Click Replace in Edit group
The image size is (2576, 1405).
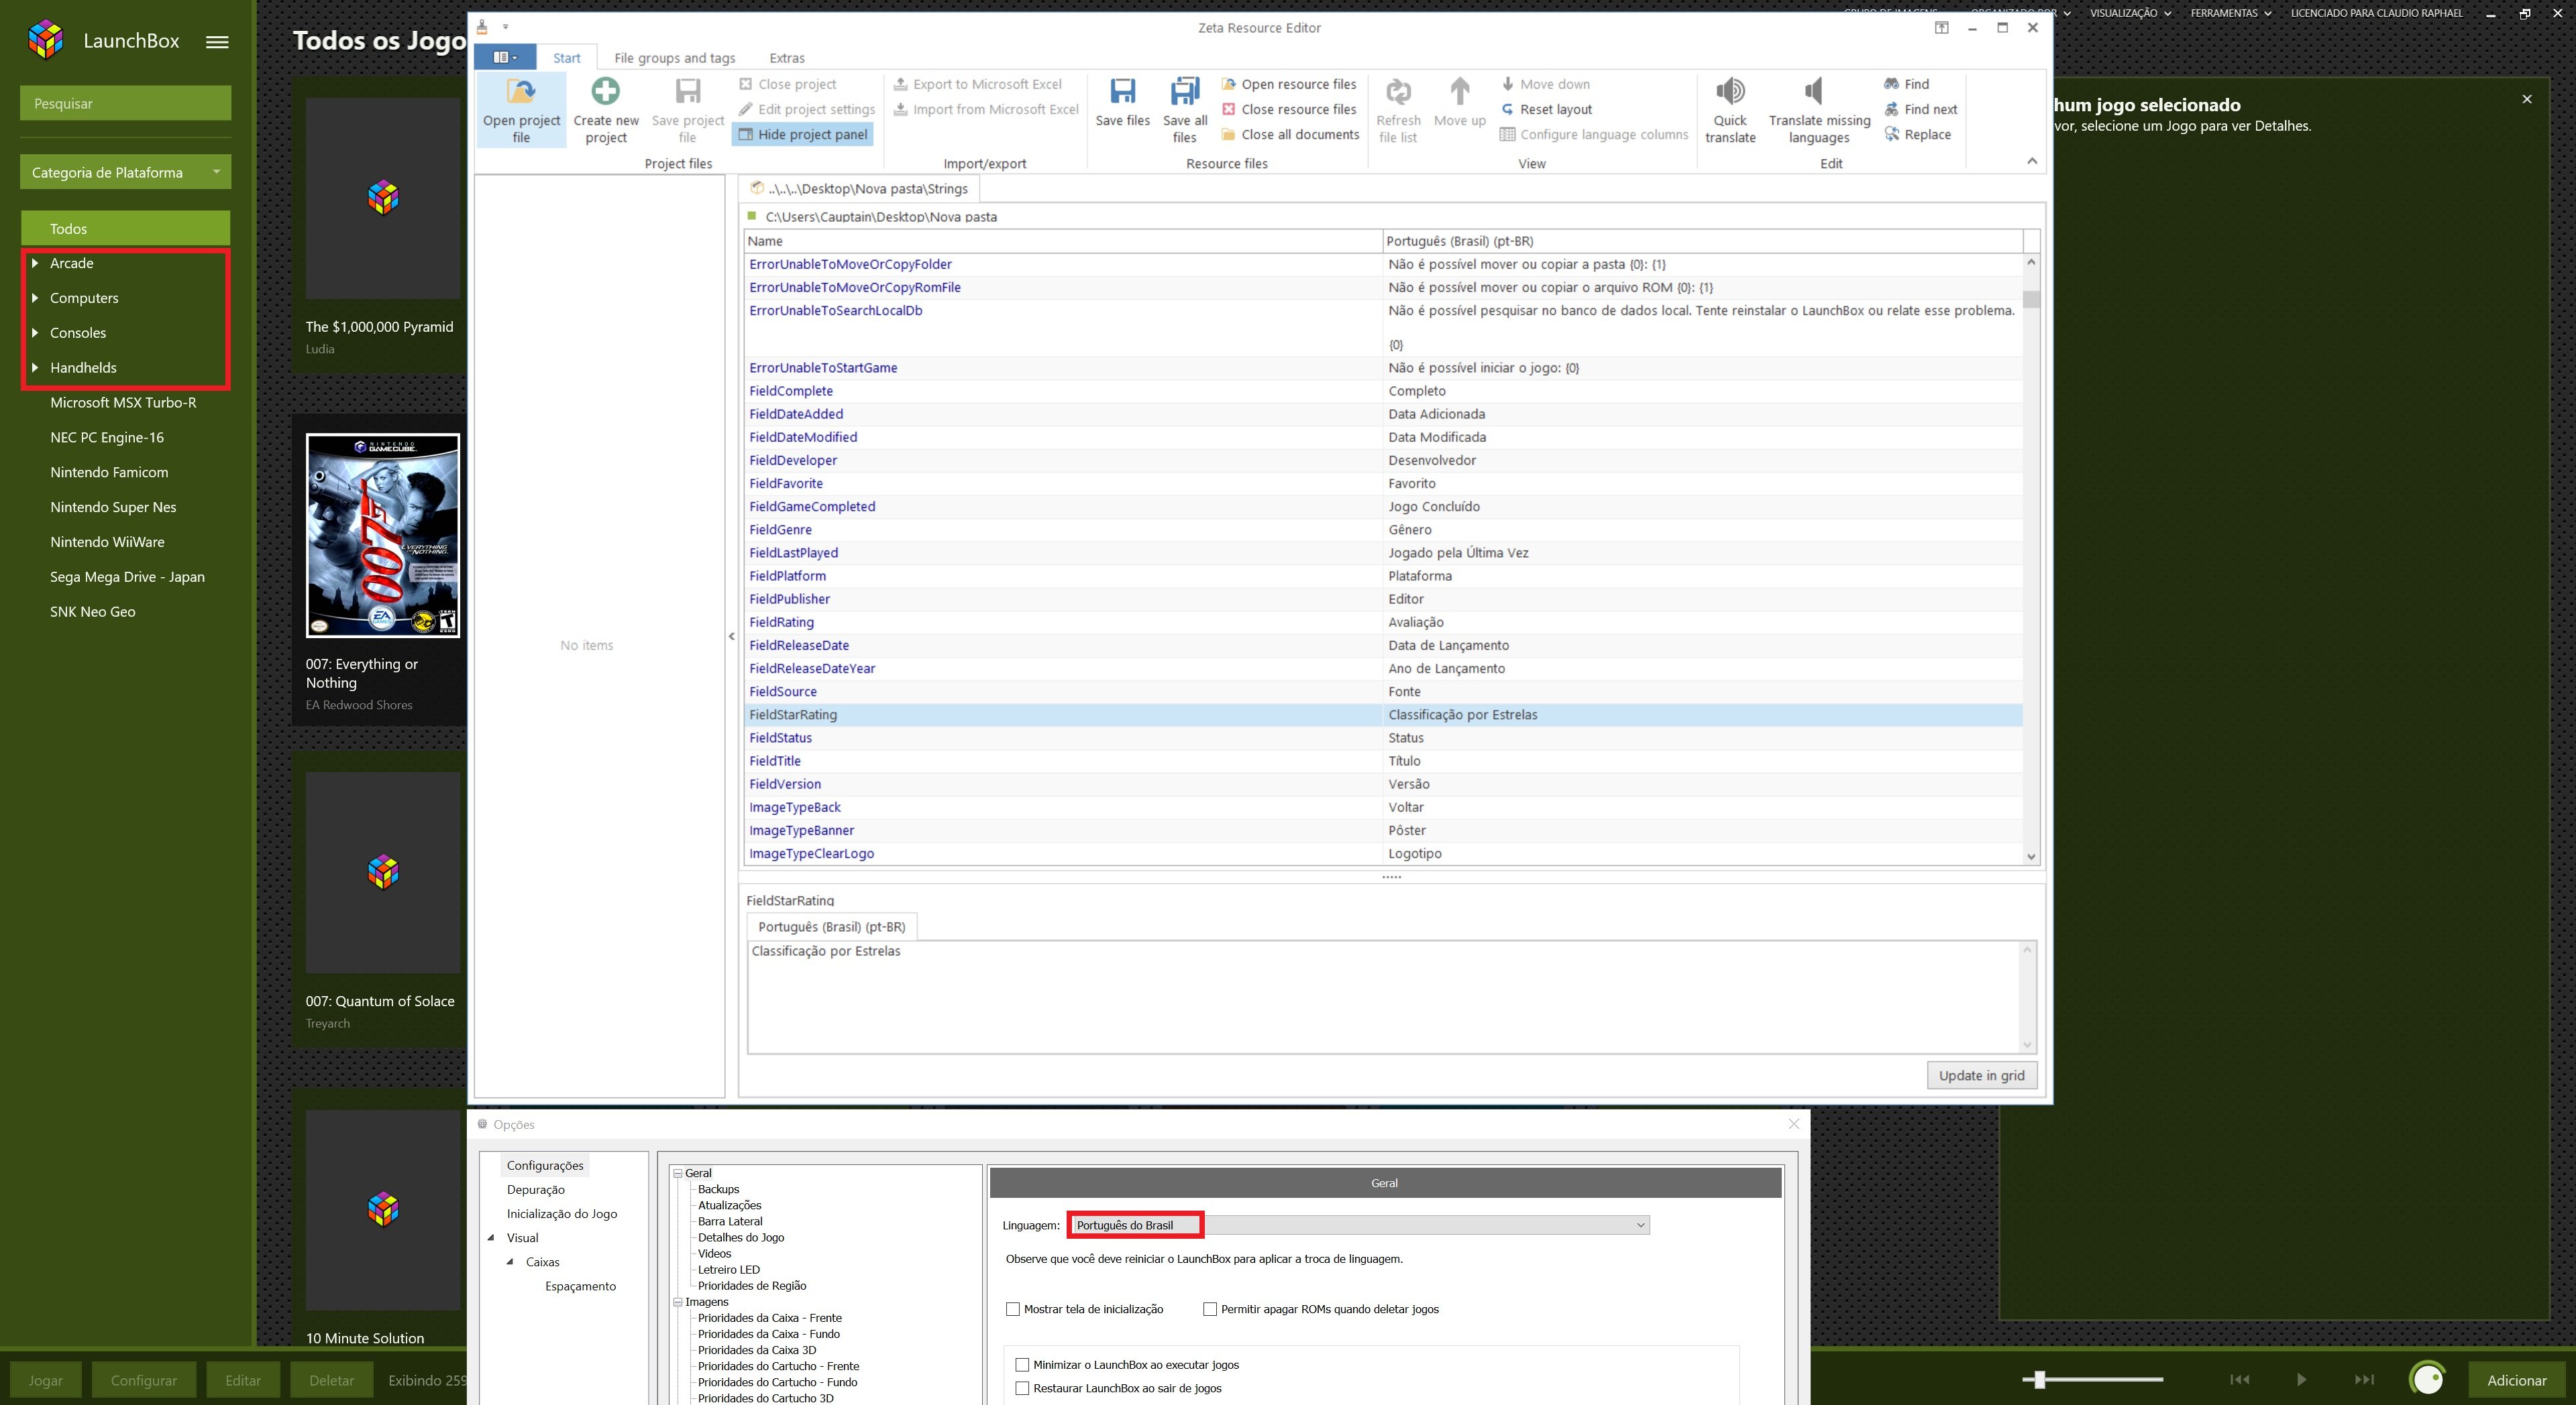[x=1917, y=134]
